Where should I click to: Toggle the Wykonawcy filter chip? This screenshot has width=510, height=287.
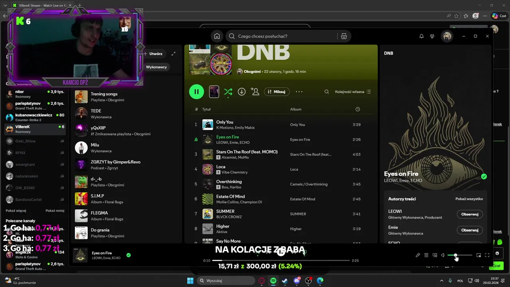coord(156,67)
